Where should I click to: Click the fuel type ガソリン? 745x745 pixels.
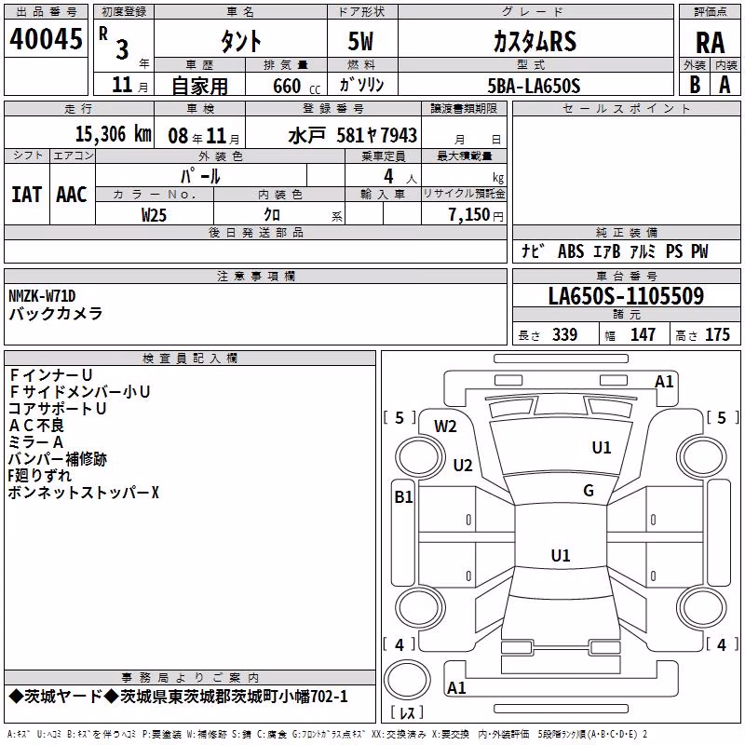(x=361, y=85)
